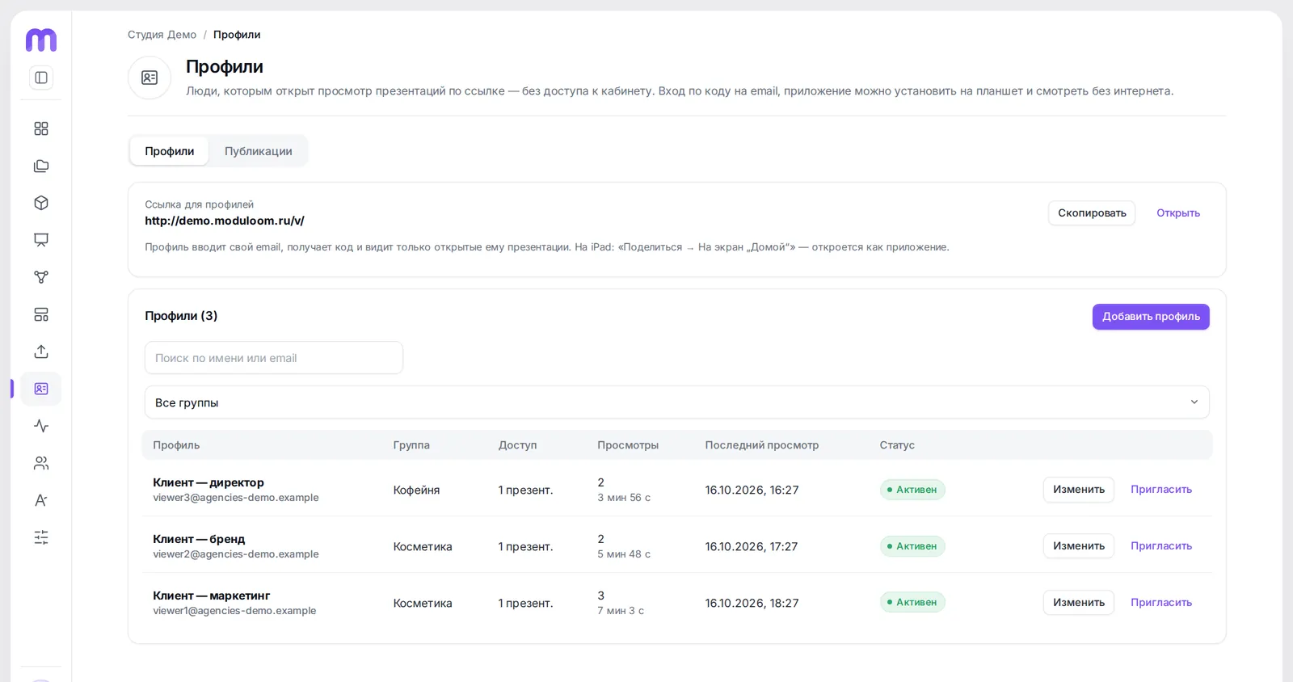1293x682 pixels.
Task: Toggle the sidebar collapse panel icon
Action: click(x=41, y=78)
